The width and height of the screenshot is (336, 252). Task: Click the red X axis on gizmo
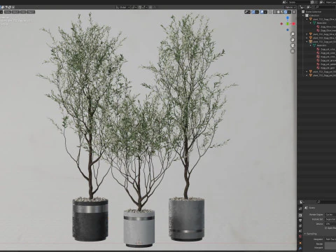293,24
